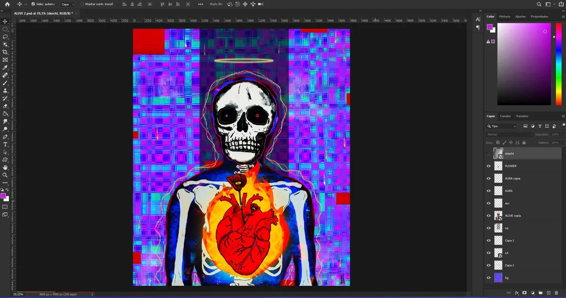Switch to the Historia tab
Viewport: 566px width, 298px height.
(x=505, y=16)
